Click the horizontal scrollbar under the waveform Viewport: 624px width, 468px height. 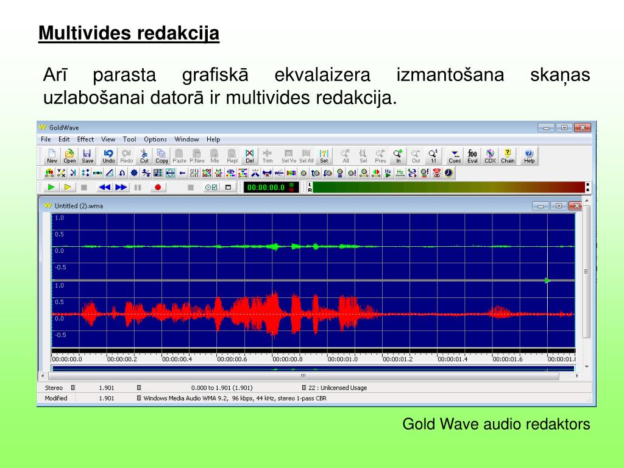click(x=303, y=375)
